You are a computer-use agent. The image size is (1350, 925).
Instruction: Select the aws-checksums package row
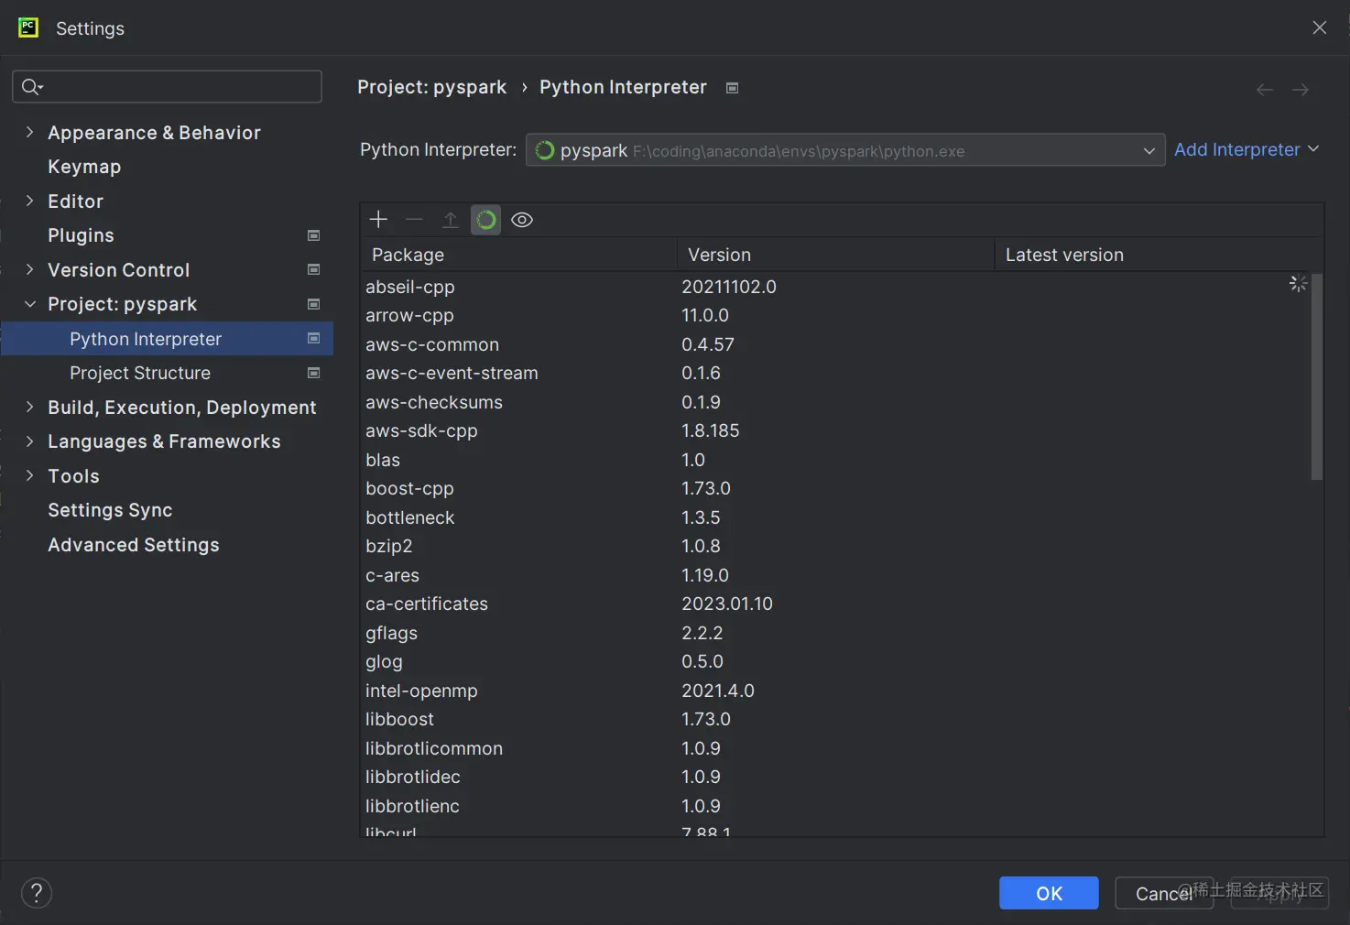tap(836, 402)
